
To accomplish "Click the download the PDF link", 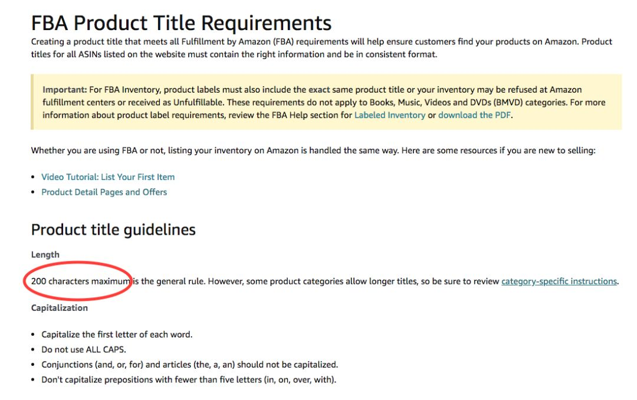I will point(474,115).
